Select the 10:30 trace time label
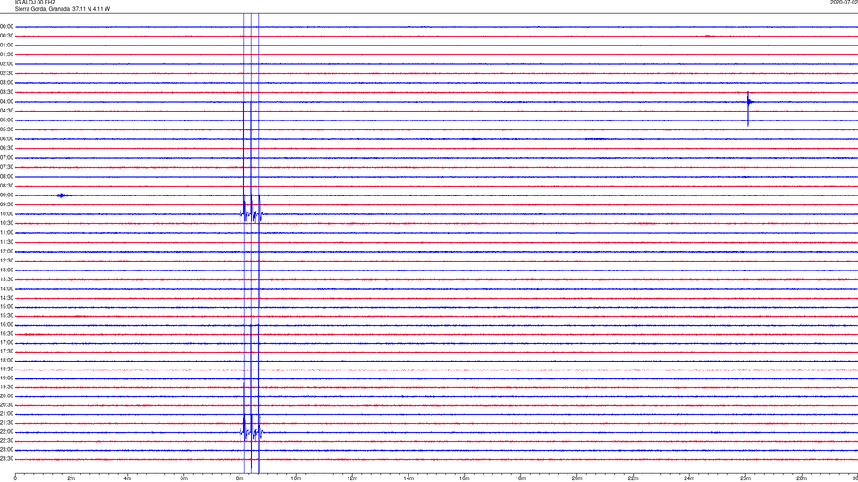 click(7, 223)
